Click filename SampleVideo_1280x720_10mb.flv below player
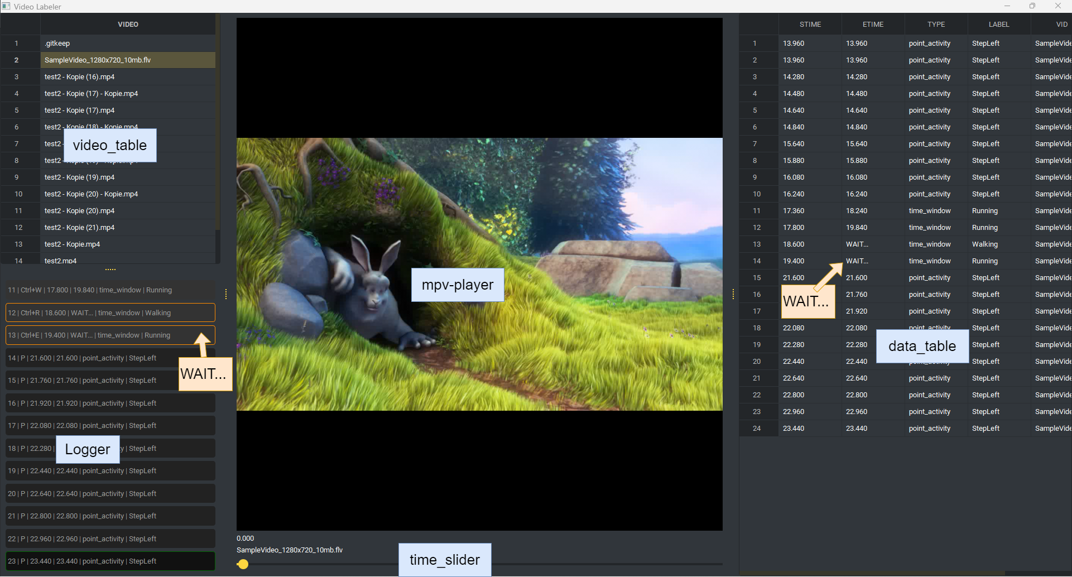This screenshot has width=1072, height=577. pos(290,550)
